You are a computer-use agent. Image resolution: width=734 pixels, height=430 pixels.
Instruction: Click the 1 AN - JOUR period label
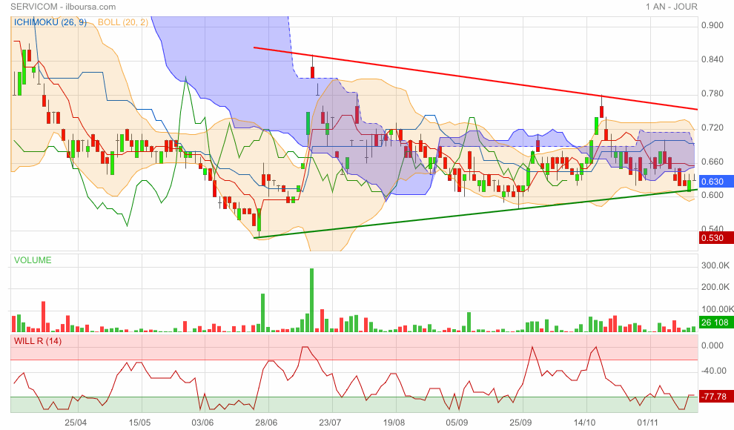pyautogui.click(x=672, y=7)
